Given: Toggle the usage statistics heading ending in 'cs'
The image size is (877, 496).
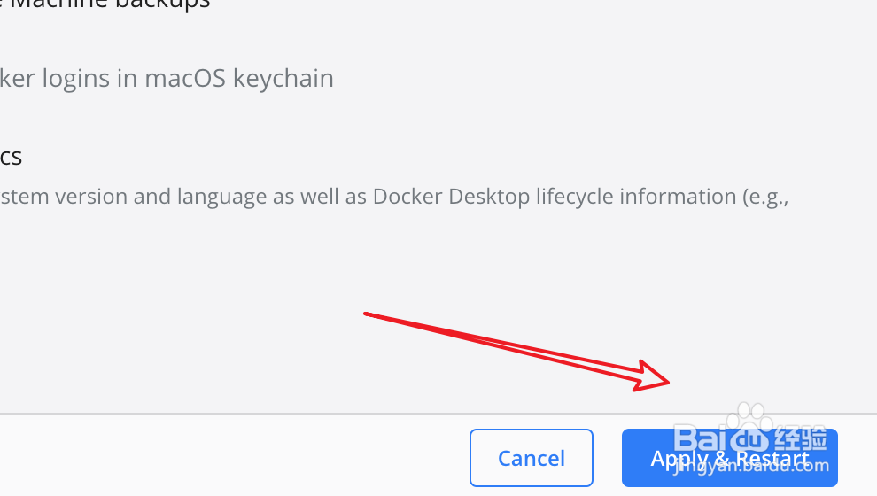Looking at the screenshot, I should tap(11, 158).
